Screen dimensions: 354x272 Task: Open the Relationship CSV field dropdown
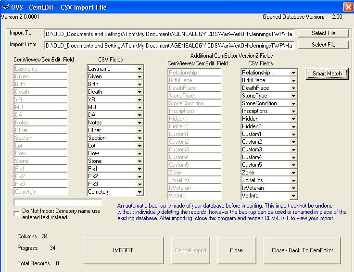click(293, 73)
